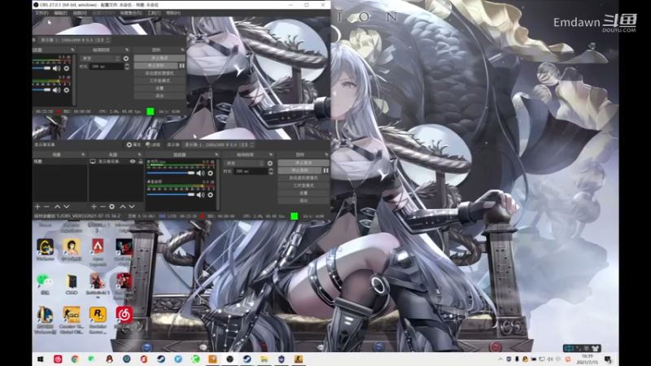
Task: Pop out the Controls dock
Action: point(326,155)
